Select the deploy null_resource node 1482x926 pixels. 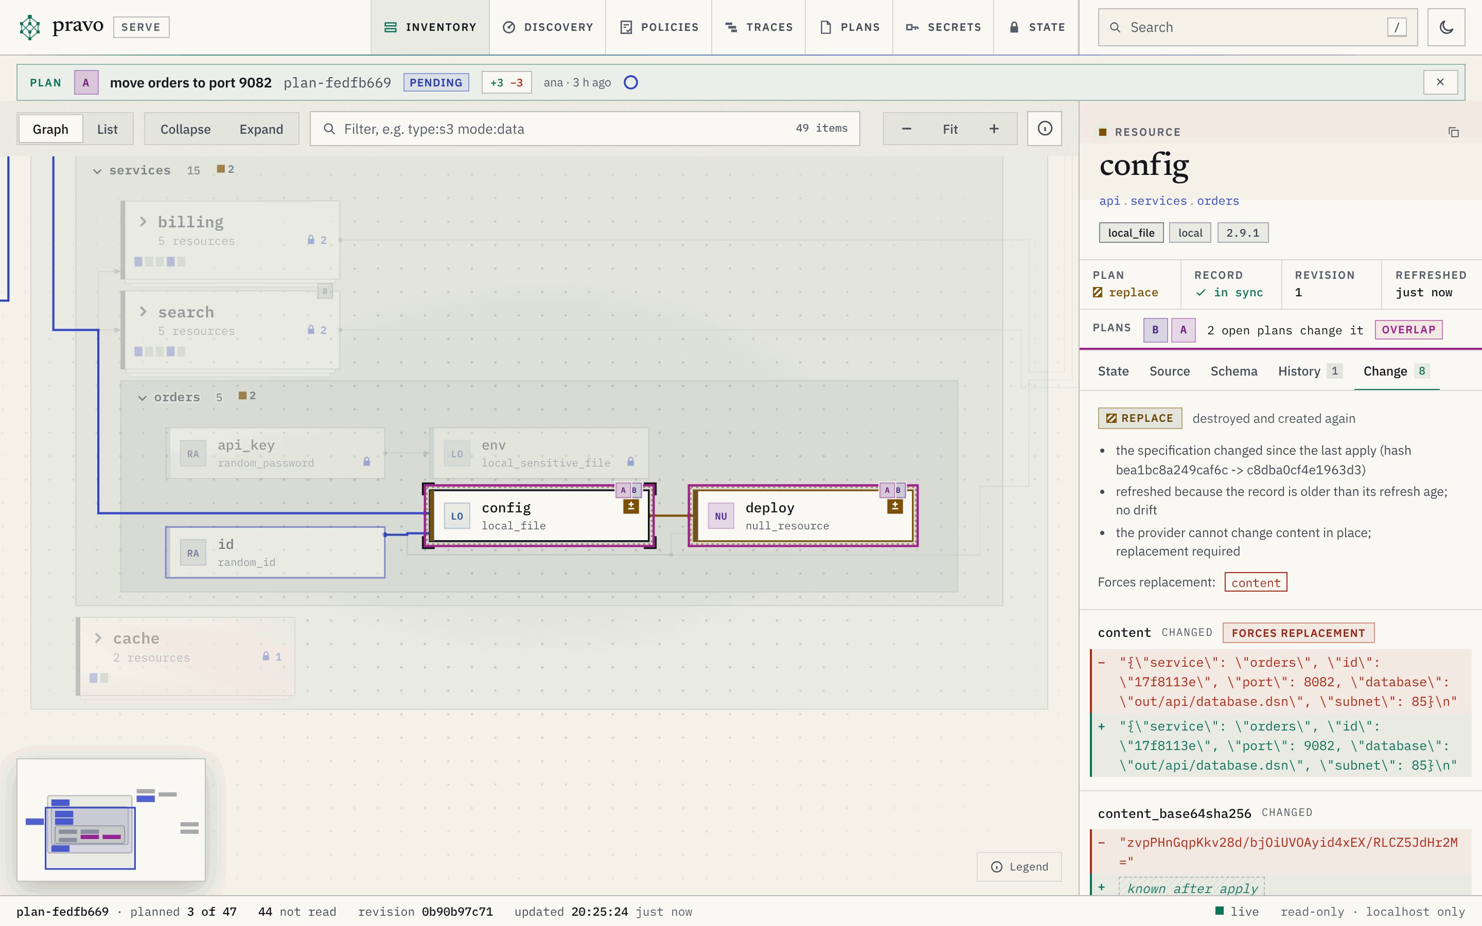803,515
